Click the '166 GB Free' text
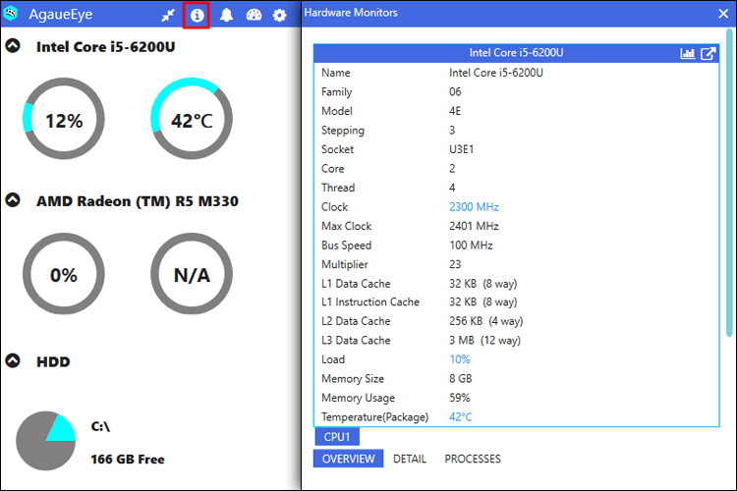 [x=128, y=459]
